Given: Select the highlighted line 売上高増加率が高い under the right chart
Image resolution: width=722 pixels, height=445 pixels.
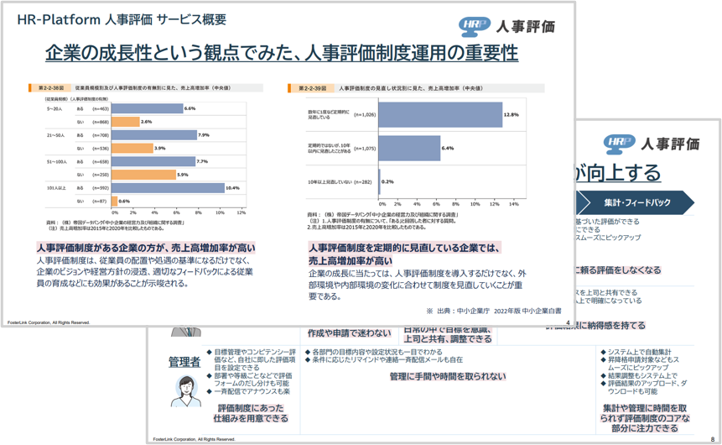Looking at the screenshot, I should click(351, 261).
